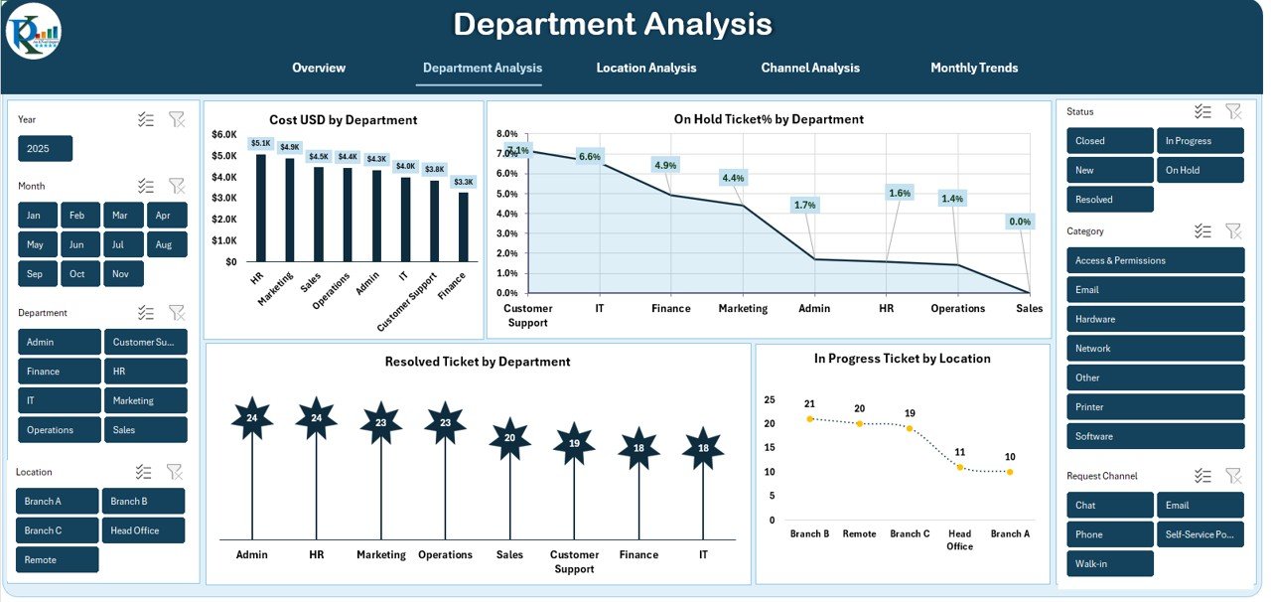Toggle the Branch A location filter
Image resolution: width=1271 pixels, height=602 pixels.
[57, 501]
